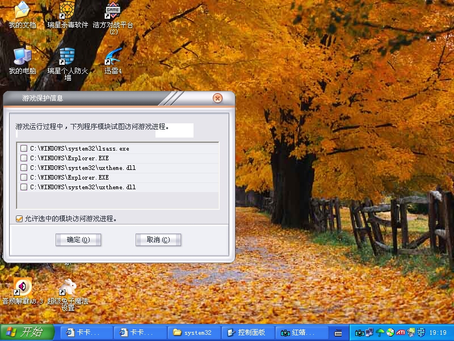Click the camera icon in the system tray
This screenshot has width=454, height=341.
(x=359, y=332)
